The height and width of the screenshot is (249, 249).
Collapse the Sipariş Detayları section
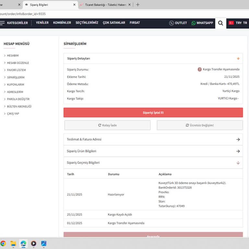[238, 58]
